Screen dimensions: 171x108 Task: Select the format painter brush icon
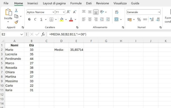[x=16, y=22]
